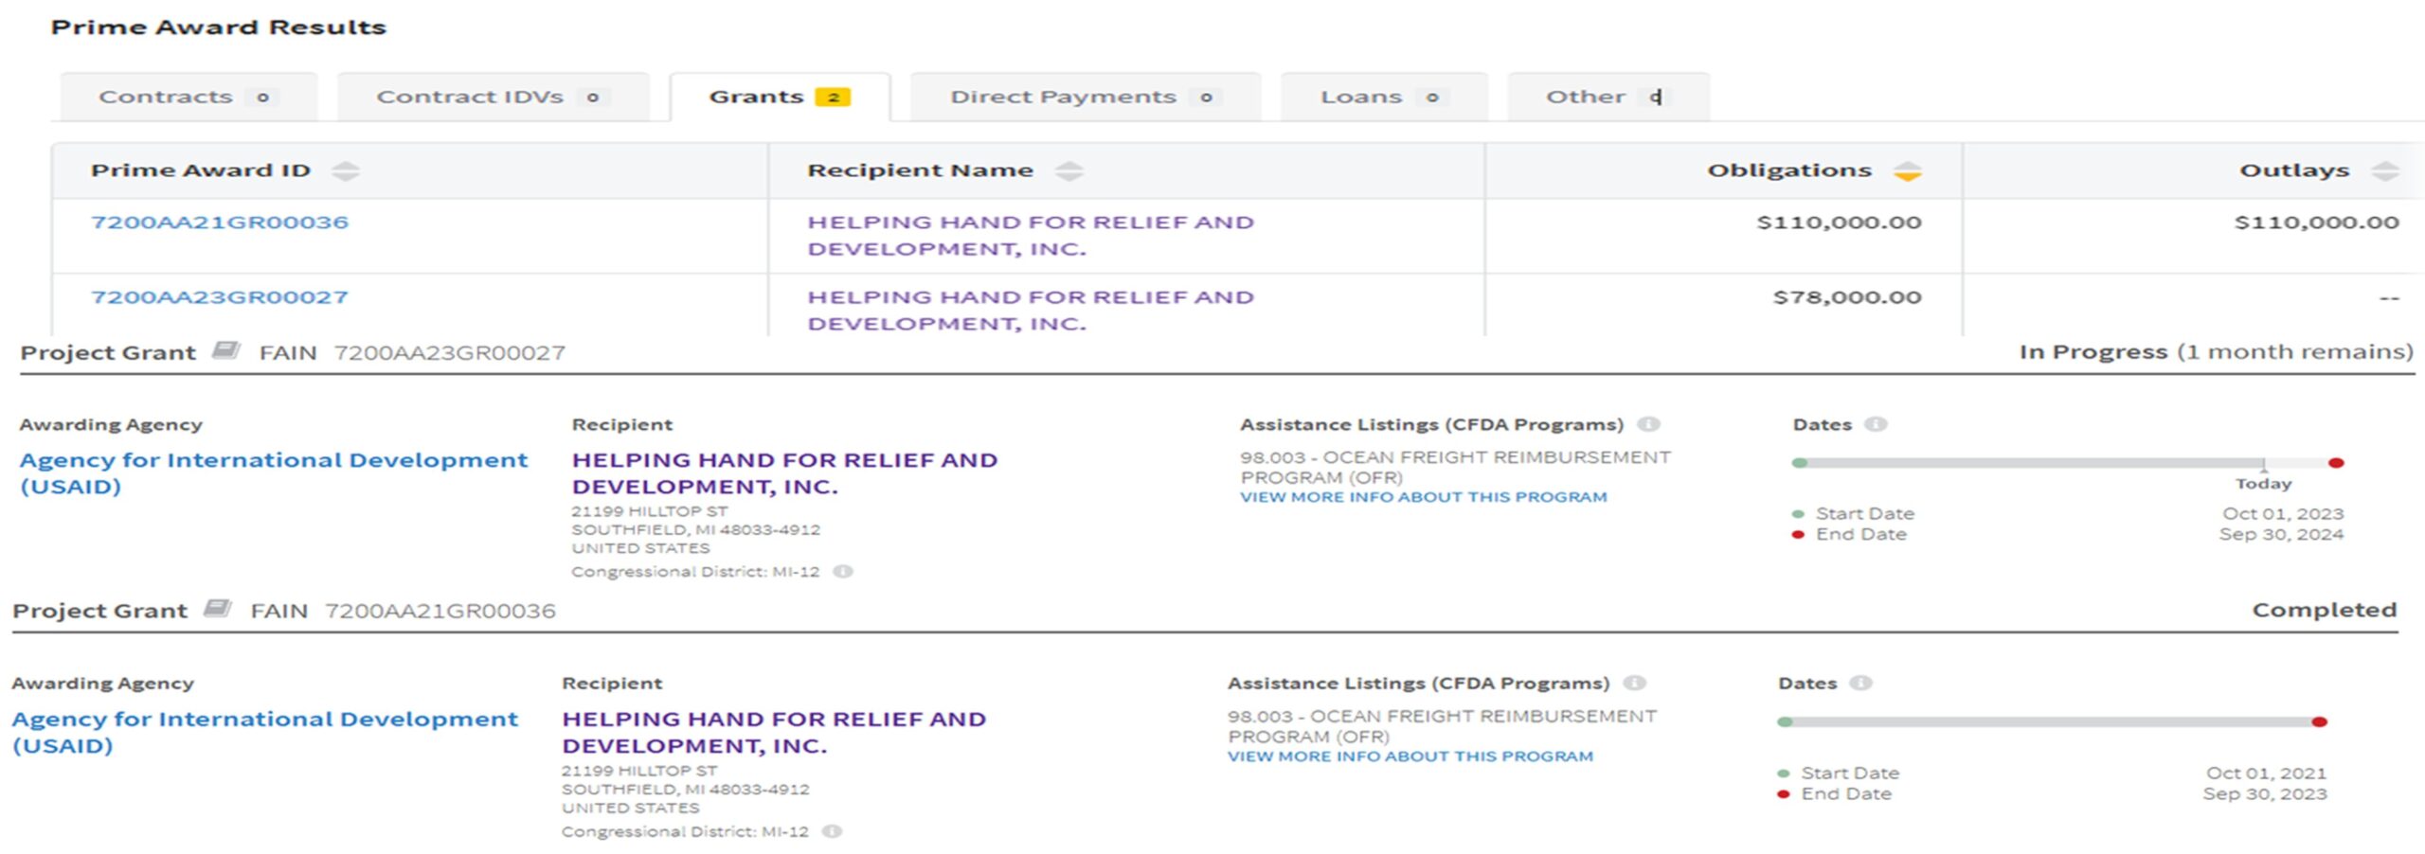This screenshot has height=854, width=2425.
Task: Click info icon beside Dates, Completed grant
Action: pyautogui.click(x=1861, y=683)
